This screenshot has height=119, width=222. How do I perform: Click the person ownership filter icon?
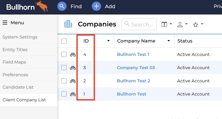[x=180, y=25]
